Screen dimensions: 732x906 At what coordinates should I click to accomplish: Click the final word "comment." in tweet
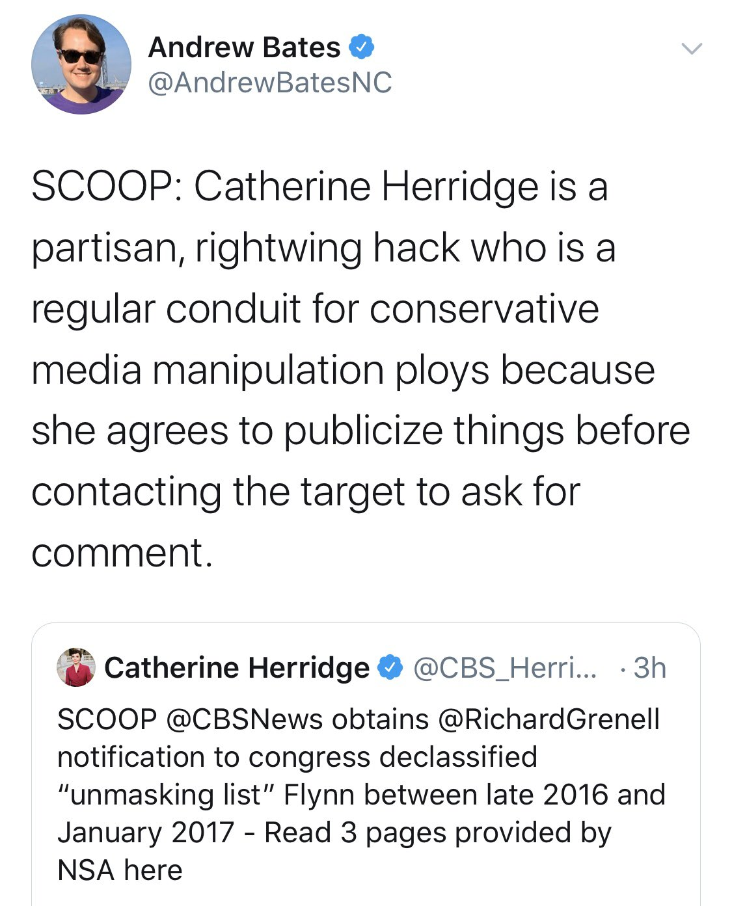tap(122, 553)
